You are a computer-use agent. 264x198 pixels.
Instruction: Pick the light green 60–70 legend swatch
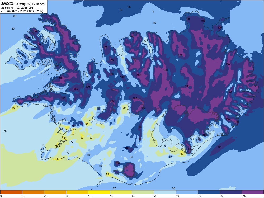pos(143,192)
